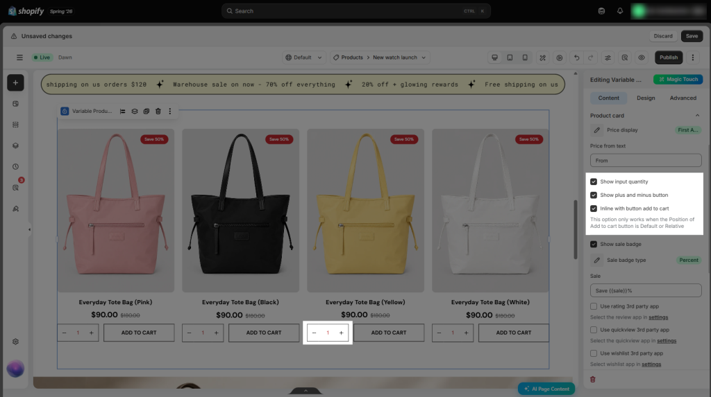Click the eye preview icon in toolbar
This screenshot has height=397, width=711.
pos(641,58)
